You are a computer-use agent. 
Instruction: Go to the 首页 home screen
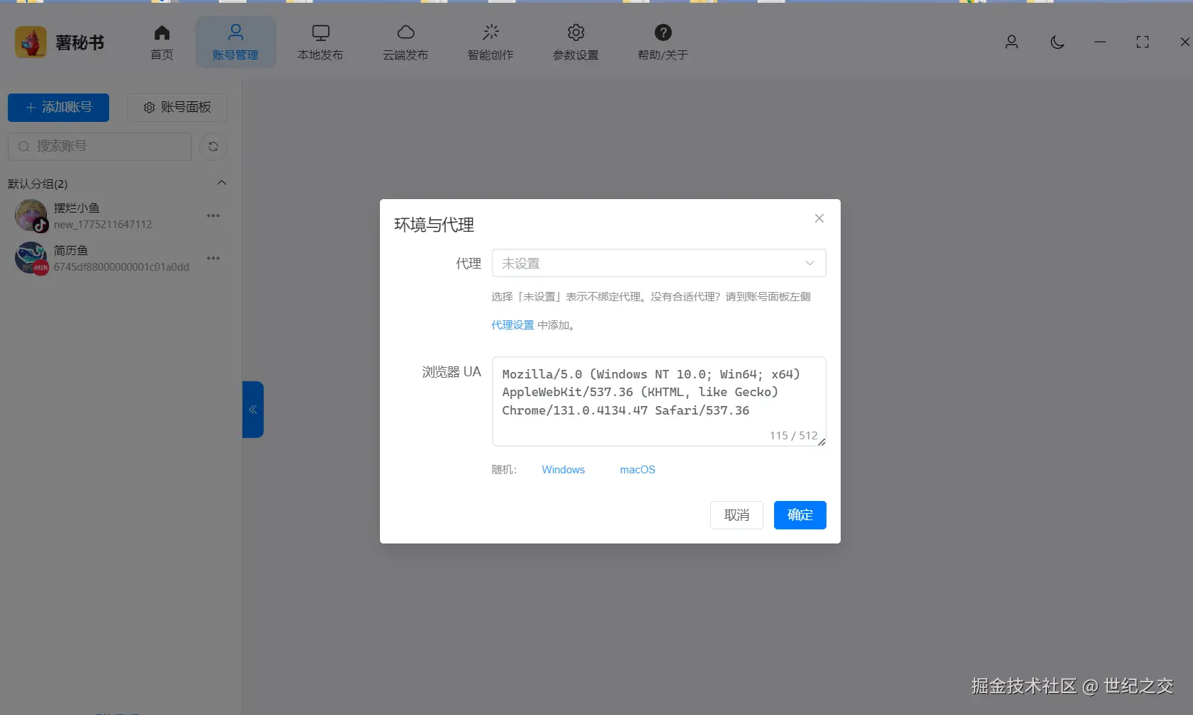tap(161, 41)
